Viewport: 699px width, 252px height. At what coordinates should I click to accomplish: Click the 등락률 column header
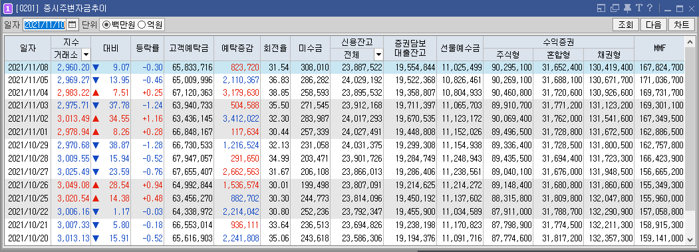tap(148, 48)
